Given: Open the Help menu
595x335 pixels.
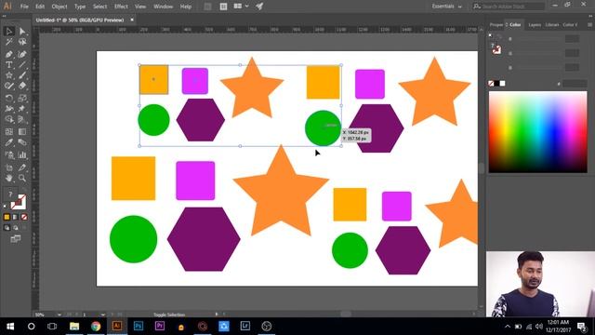Looking at the screenshot, I should pos(186,7).
